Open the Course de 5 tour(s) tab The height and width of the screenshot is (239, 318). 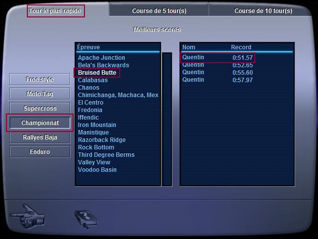[x=159, y=10]
